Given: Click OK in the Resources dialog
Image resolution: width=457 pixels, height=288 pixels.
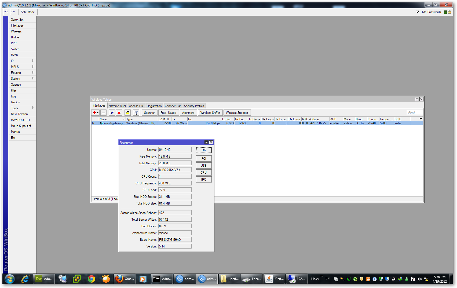Looking at the screenshot, I should (x=204, y=150).
